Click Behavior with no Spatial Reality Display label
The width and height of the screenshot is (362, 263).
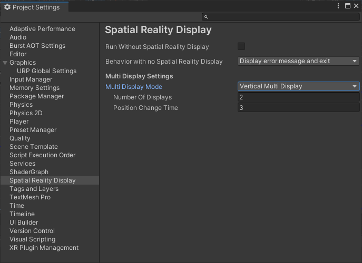point(164,62)
